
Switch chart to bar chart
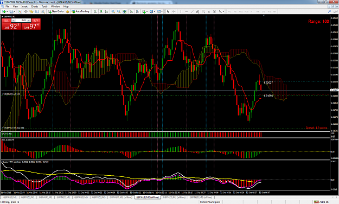pyautogui.click(x=95, y=11)
